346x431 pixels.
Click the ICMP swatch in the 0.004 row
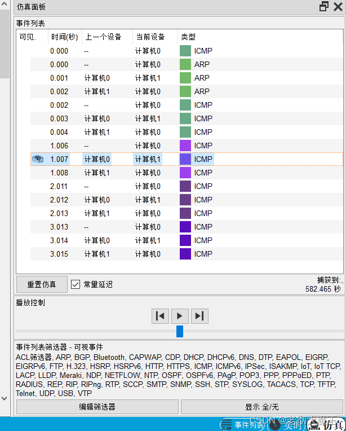185,132
